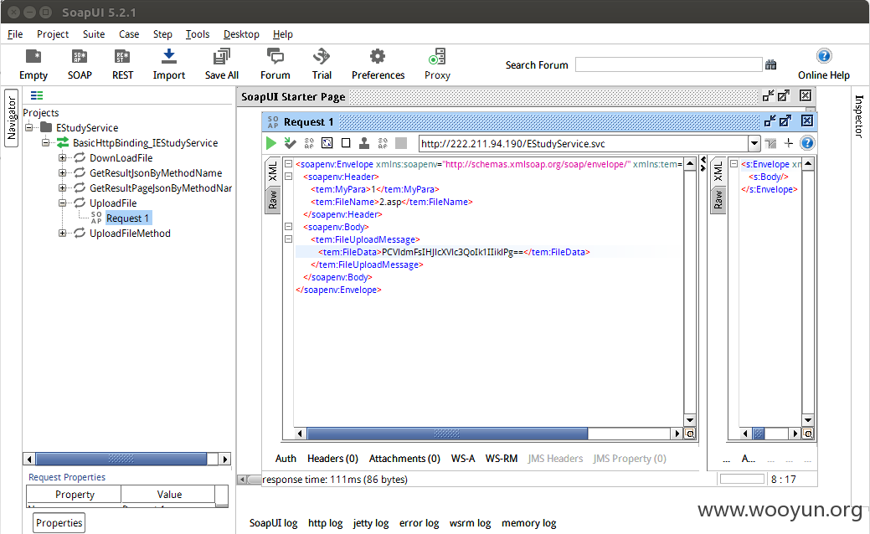This screenshot has height=534, width=870.
Task: Select Request 1 in project tree
Action: [x=127, y=218]
